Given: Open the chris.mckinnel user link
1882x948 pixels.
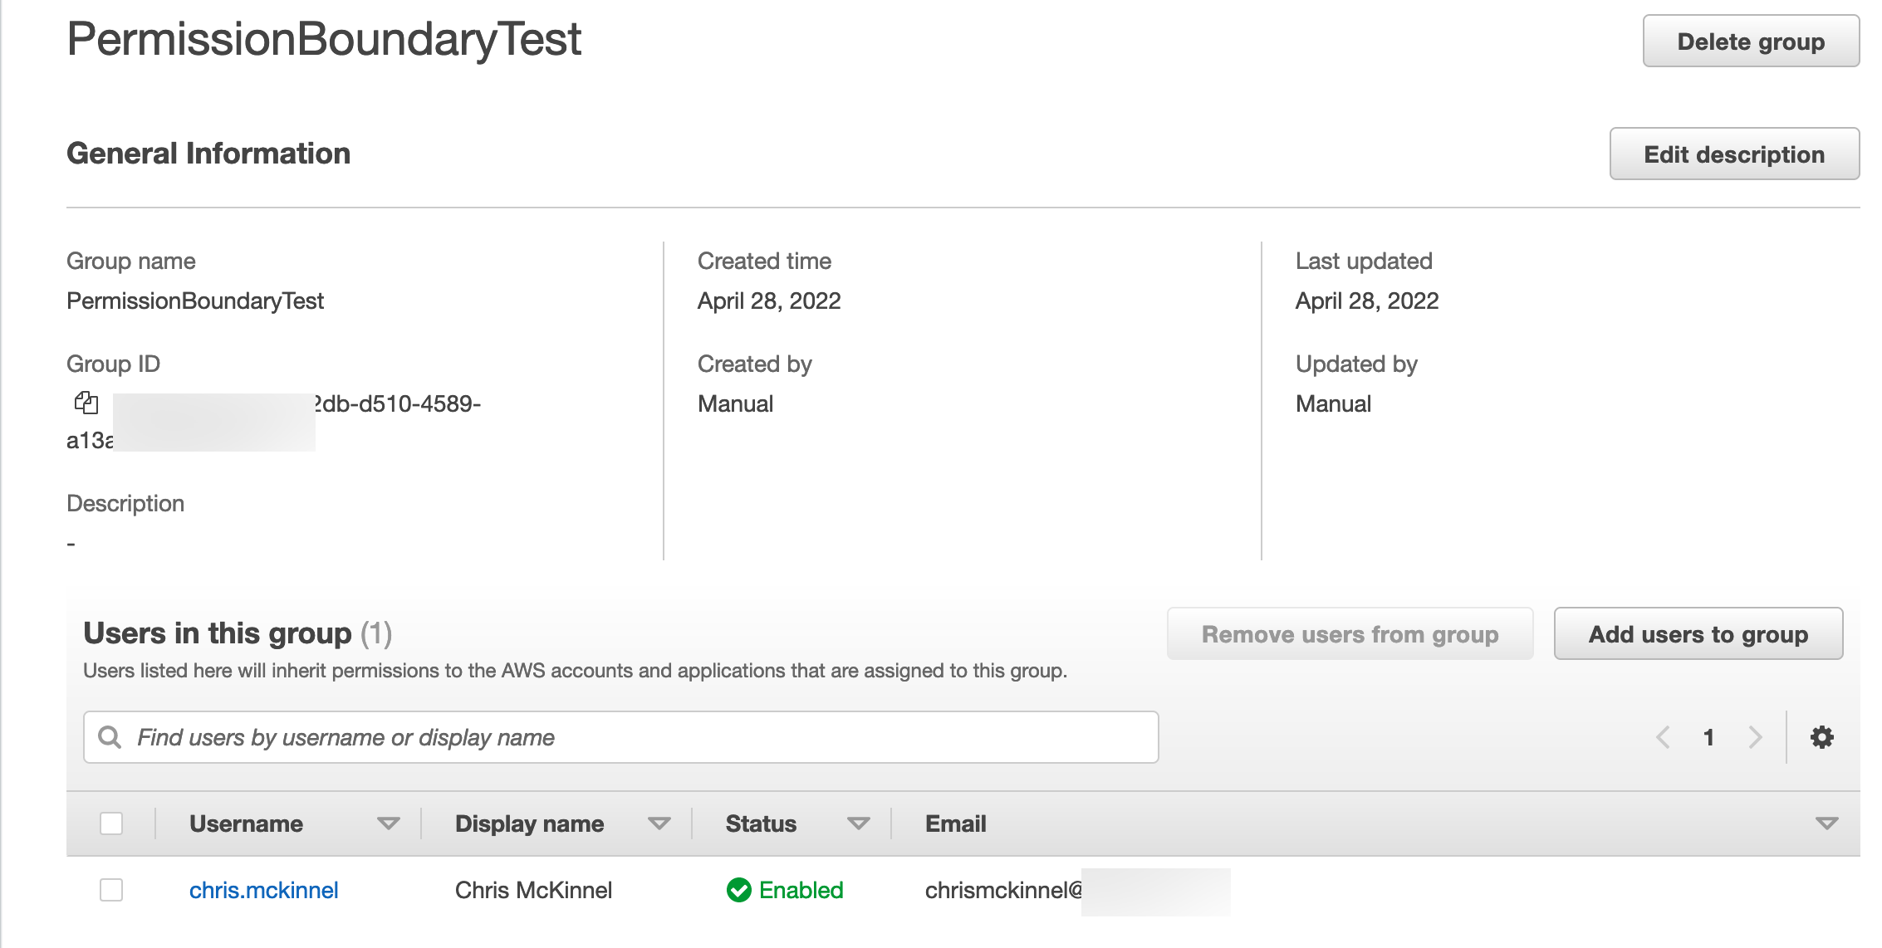Looking at the screenshot, I should (263, 890).
